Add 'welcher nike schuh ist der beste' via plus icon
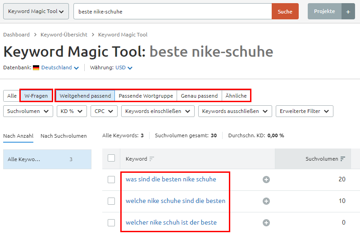 click(x=266, y=223)
